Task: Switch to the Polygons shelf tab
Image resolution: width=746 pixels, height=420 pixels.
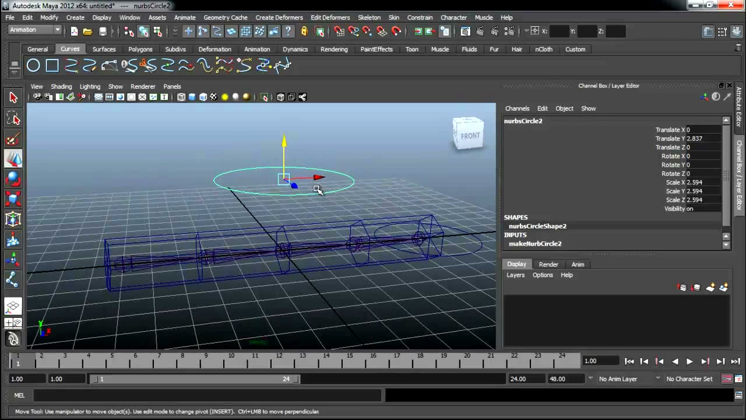Action: 140,49
